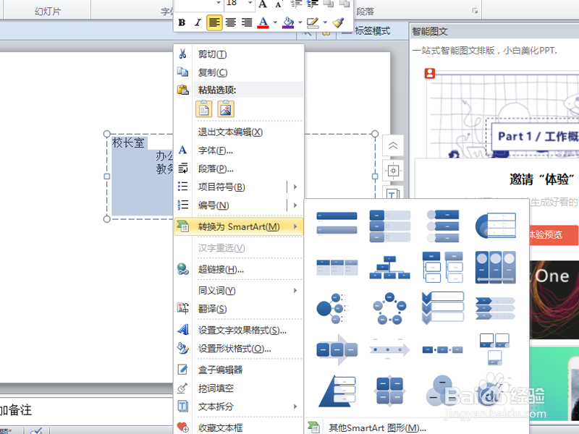The image size is (579, 434).
Task: Expand the 同义词(Y) synonyms submenu arrow
Action: (295, 291)
